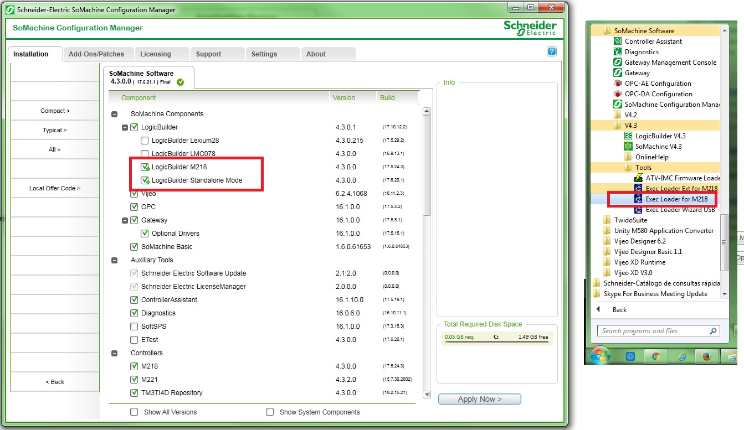Open the Local Offer Code > option
This screenshot has width=744, height=430.
tap(55, 188)
